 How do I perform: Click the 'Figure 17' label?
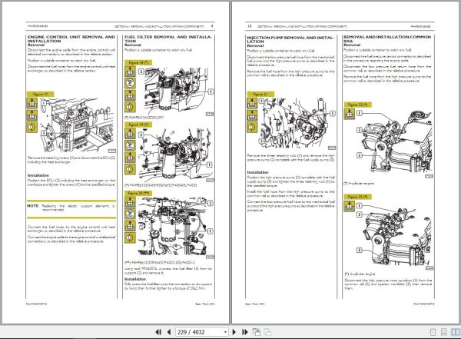pos(40,94)
